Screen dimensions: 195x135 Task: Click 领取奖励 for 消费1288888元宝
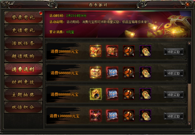(x=174, y=116)
